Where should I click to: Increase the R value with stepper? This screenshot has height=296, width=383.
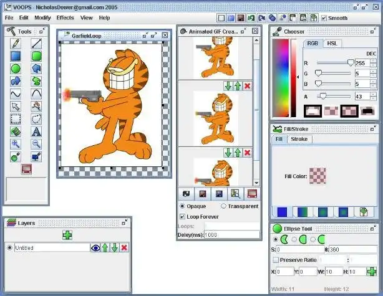[x=373, y=61]
